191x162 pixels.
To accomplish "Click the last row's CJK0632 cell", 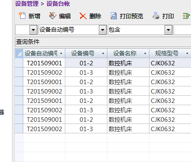I will 170,129.
